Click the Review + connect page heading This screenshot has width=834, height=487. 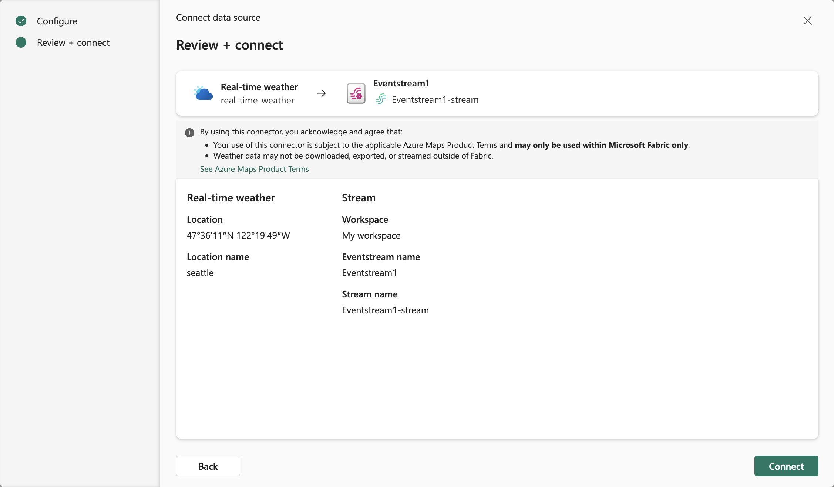(x=229, y=45)
